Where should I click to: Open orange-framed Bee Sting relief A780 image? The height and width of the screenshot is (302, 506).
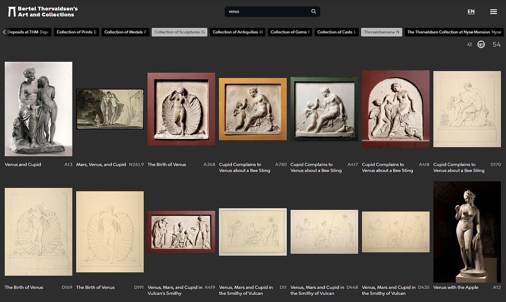coord(253,109)
